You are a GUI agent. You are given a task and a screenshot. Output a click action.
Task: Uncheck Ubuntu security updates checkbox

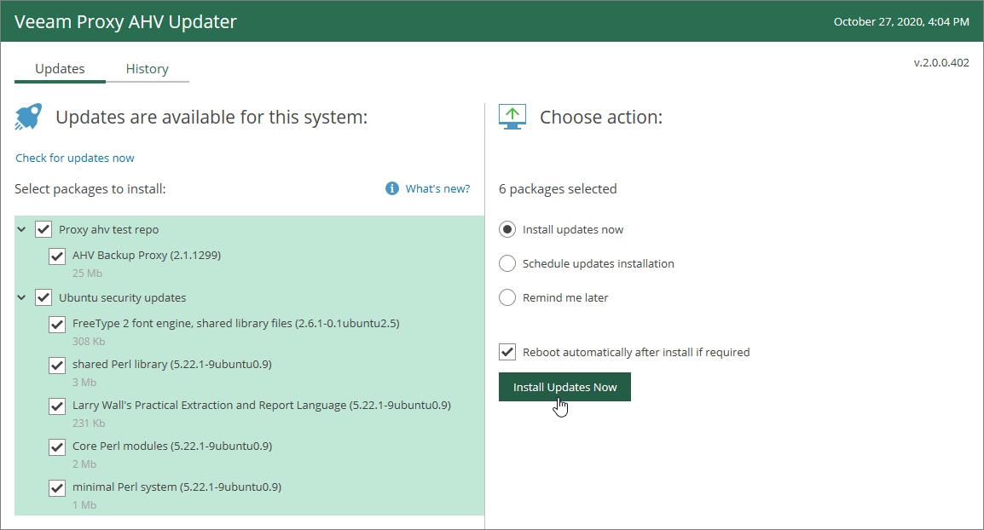point(43,297)
